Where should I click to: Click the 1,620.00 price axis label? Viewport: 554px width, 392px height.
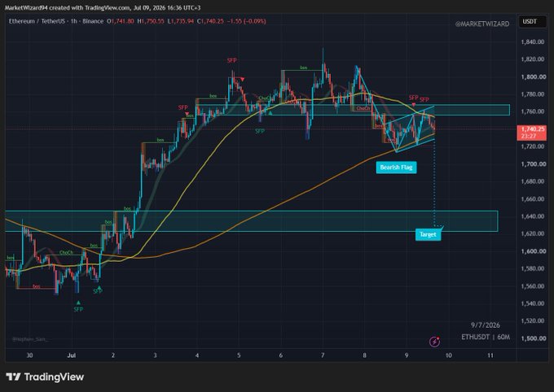point(533,233)
